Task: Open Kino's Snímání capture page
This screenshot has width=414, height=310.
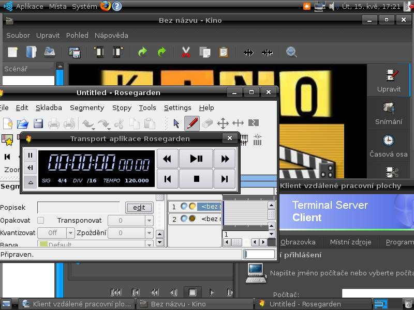Action: (x=389, y=113)
